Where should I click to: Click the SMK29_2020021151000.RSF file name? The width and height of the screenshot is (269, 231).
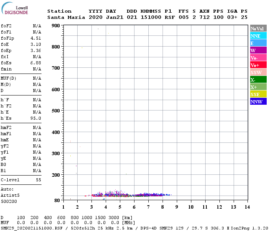pyautogui.click(x=32, y=228)
